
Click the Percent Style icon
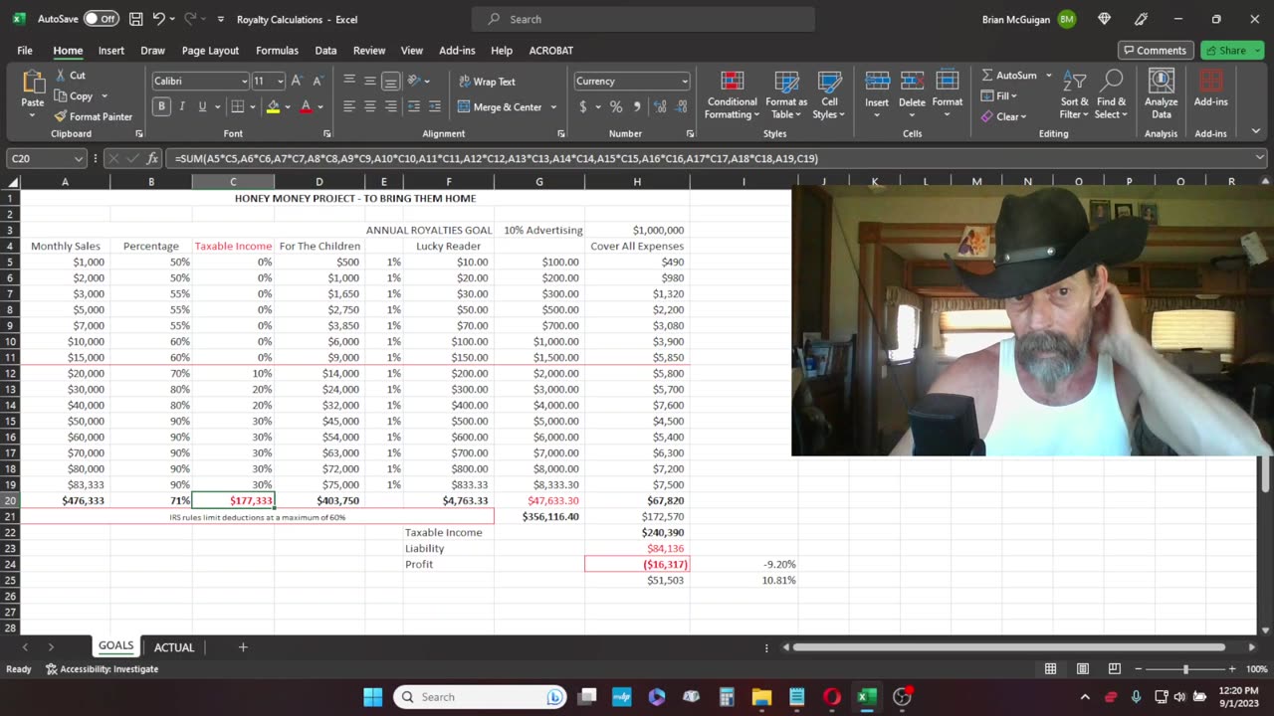point(616,106)
